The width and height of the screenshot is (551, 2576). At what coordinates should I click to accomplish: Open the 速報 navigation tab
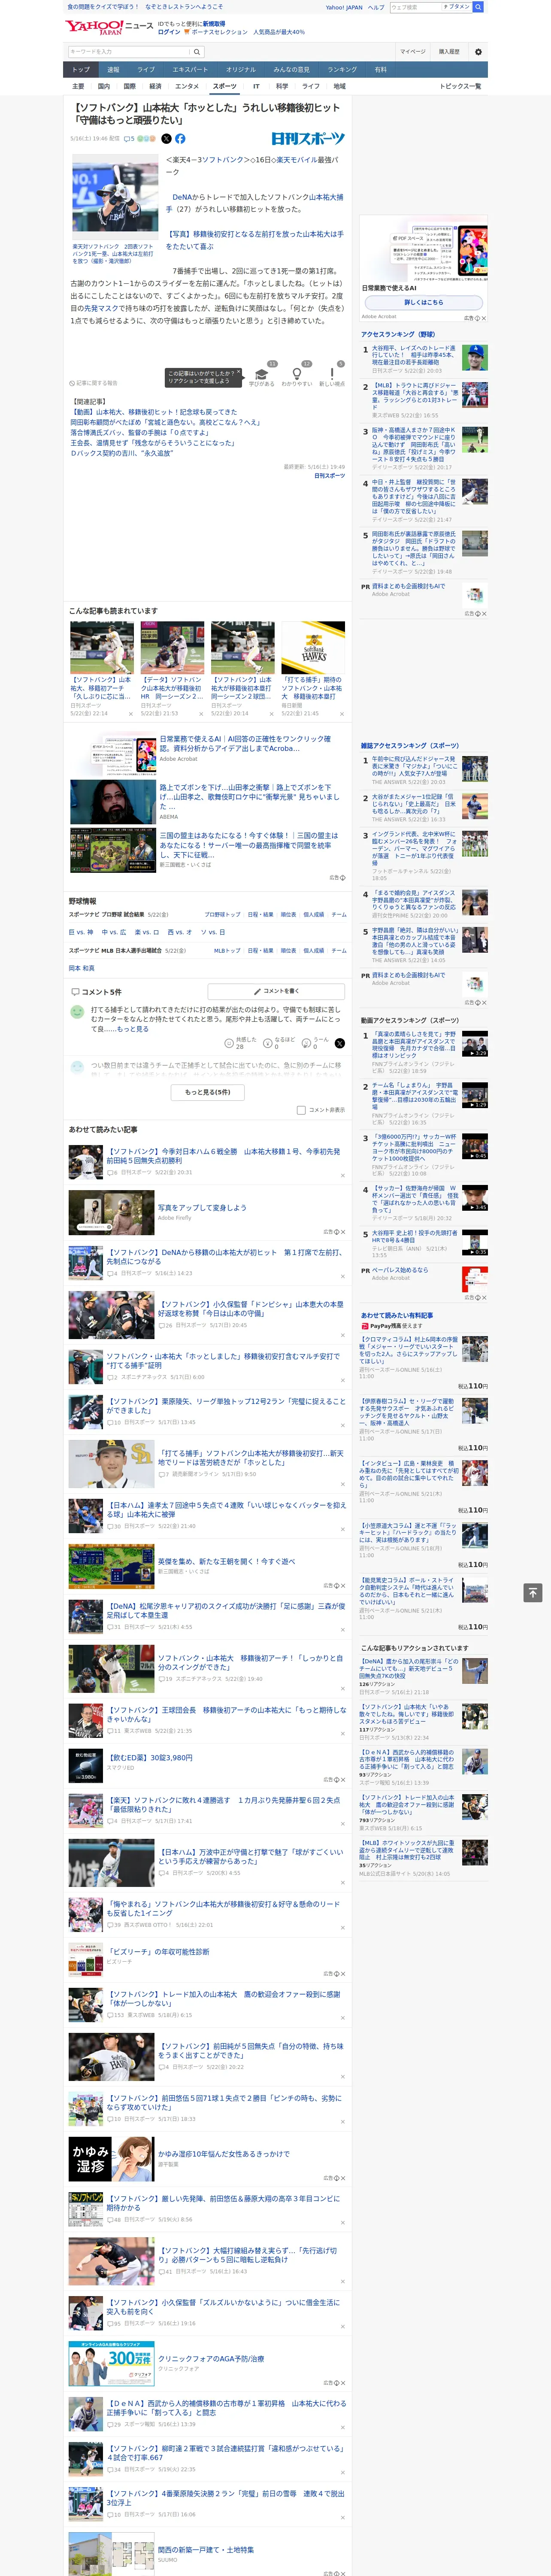(113, 70)
